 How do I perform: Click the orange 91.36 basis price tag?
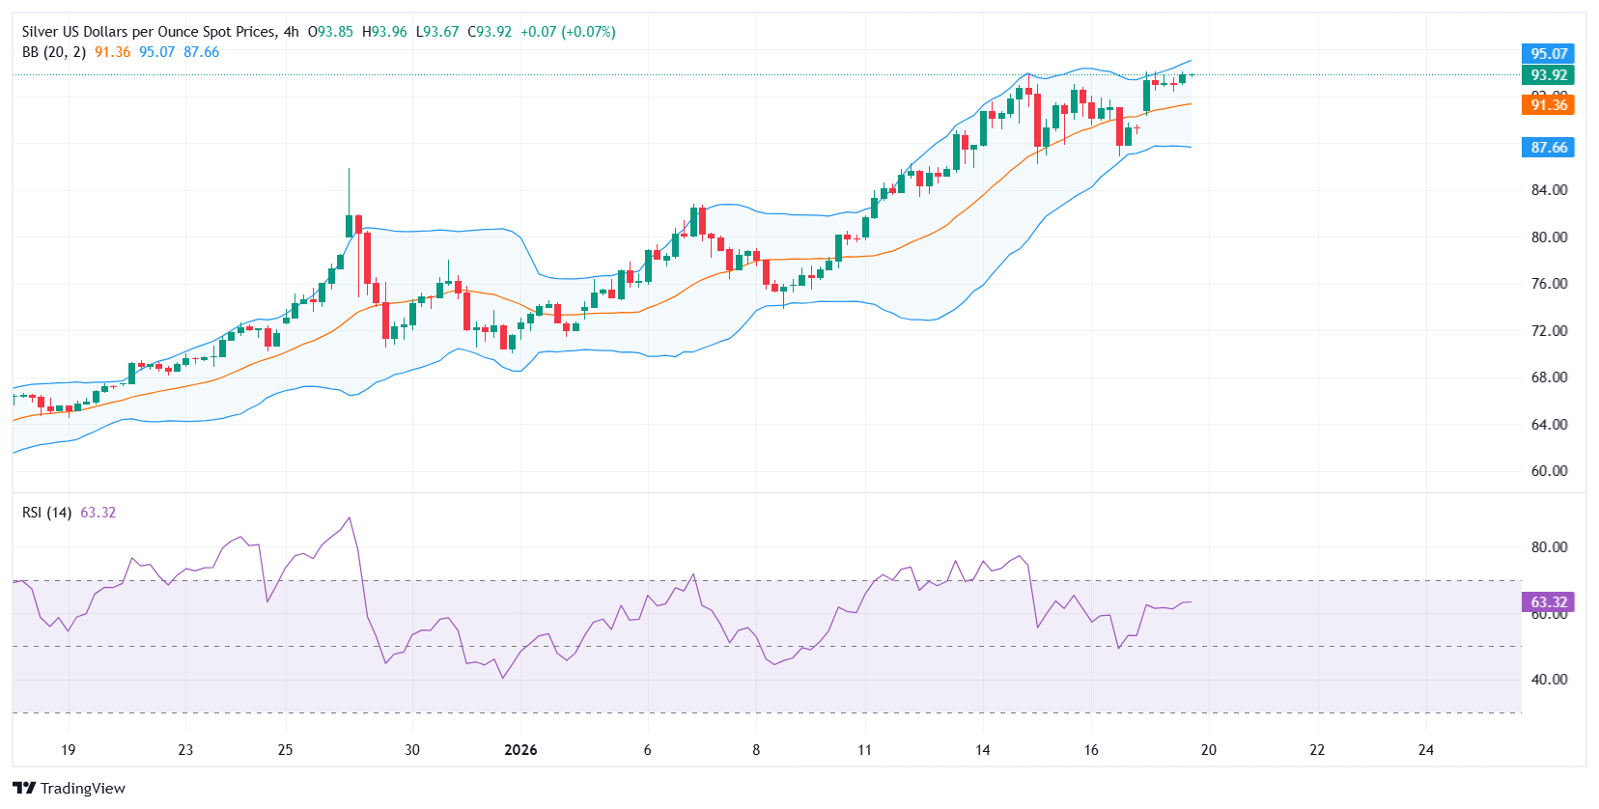click(x=1548, y=105)
